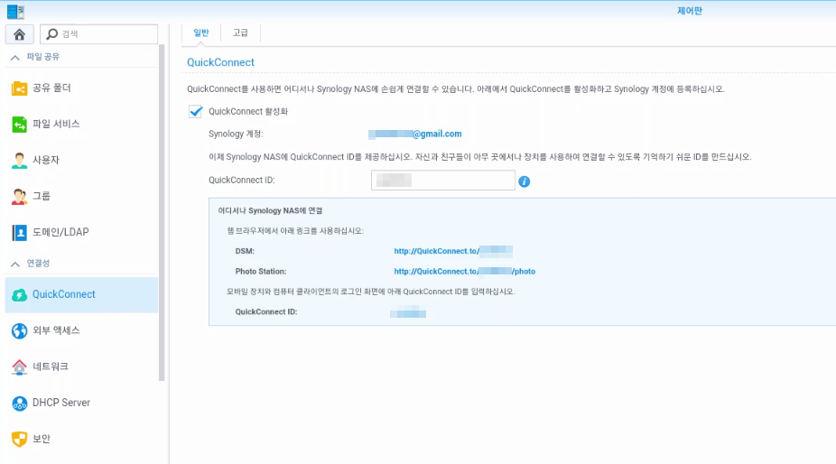Image resolution: width=836 pixels, height=464 pixels.
Task: Click the sidebar vertical scrollbar
Action: click(x=163, y=213)
